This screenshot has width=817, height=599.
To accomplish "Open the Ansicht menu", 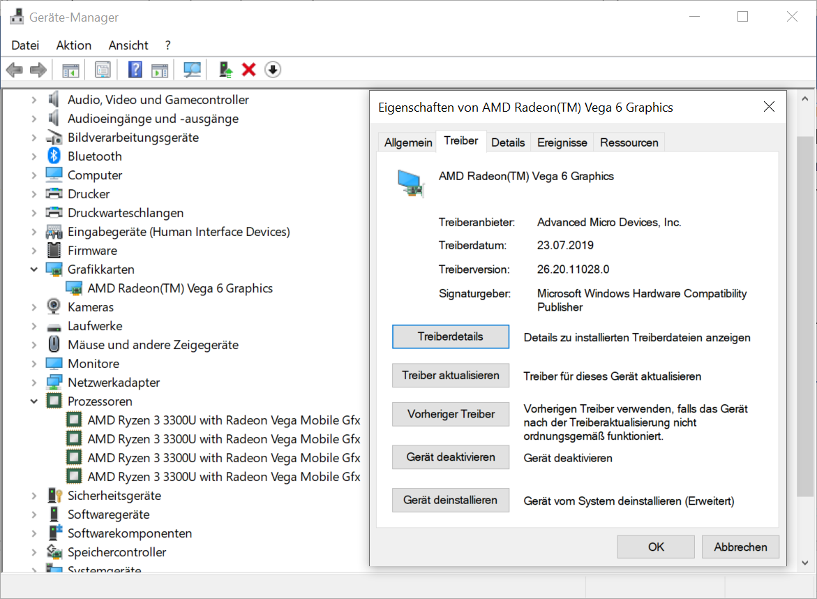I will (128, 45).
